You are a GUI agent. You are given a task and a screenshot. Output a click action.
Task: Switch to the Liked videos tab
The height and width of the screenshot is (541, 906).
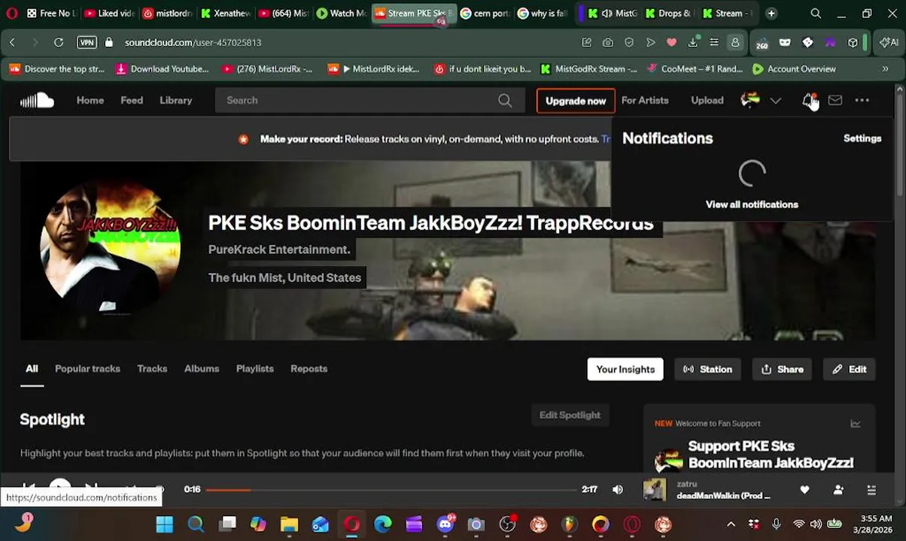click(110, 14)
